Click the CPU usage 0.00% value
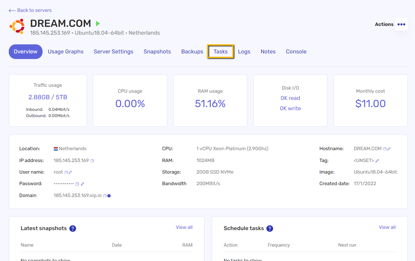The width and height of the screenshot is (415, 261). 130,103
